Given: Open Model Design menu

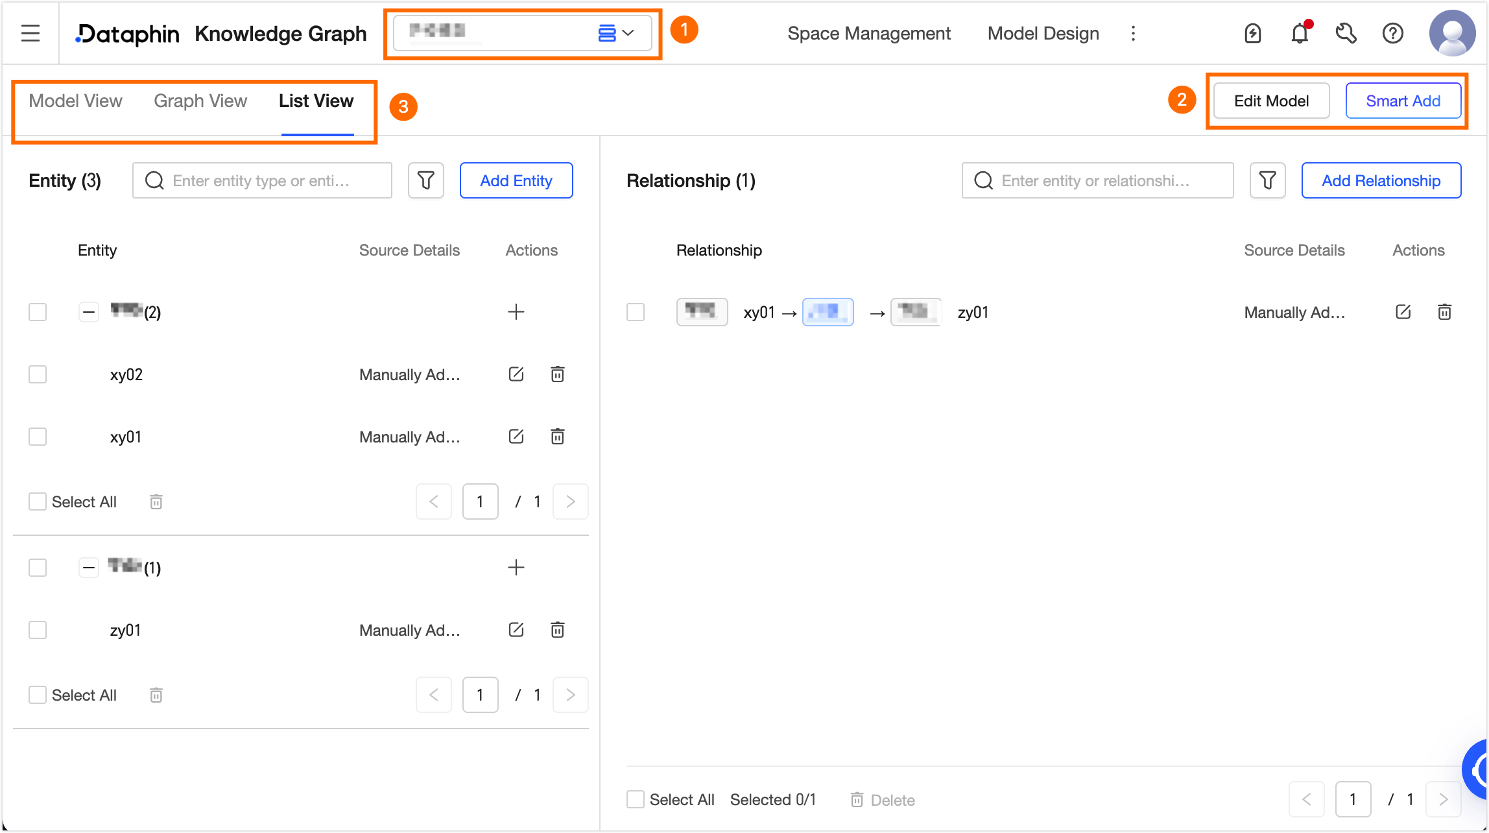Looking at the screenshot, I should point(1043,33).
